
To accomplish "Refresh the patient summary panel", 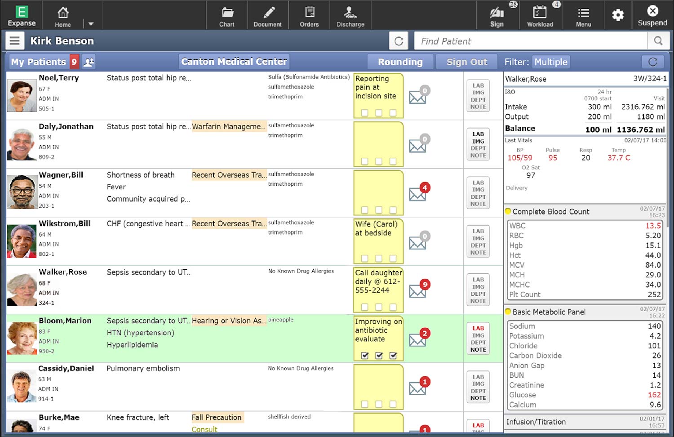I will tap(653, 62).
